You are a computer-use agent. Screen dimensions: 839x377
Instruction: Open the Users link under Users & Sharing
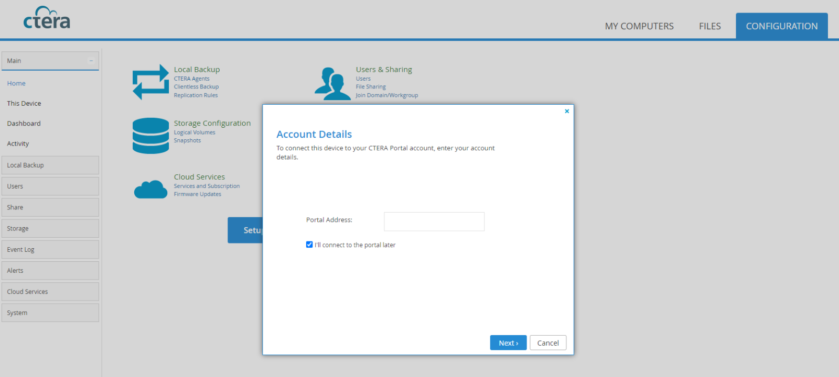(363, 79)
